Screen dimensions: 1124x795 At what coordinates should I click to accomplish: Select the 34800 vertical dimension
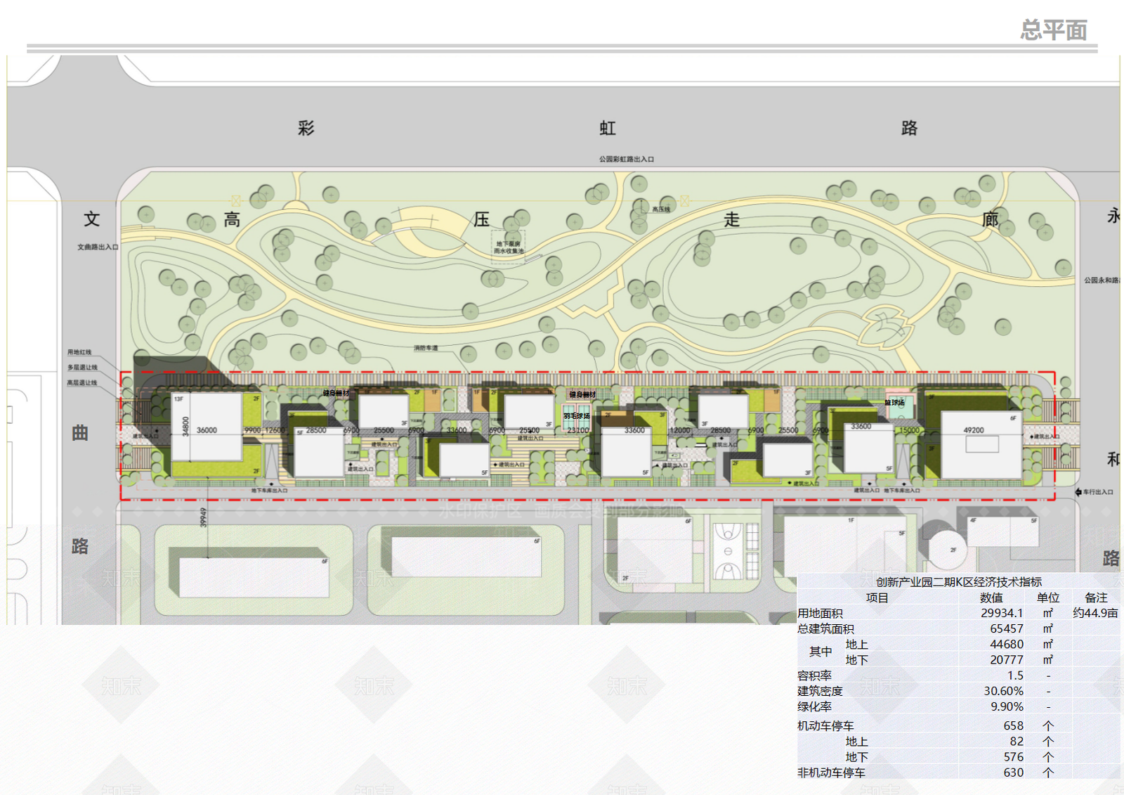[x=185, y=427]
